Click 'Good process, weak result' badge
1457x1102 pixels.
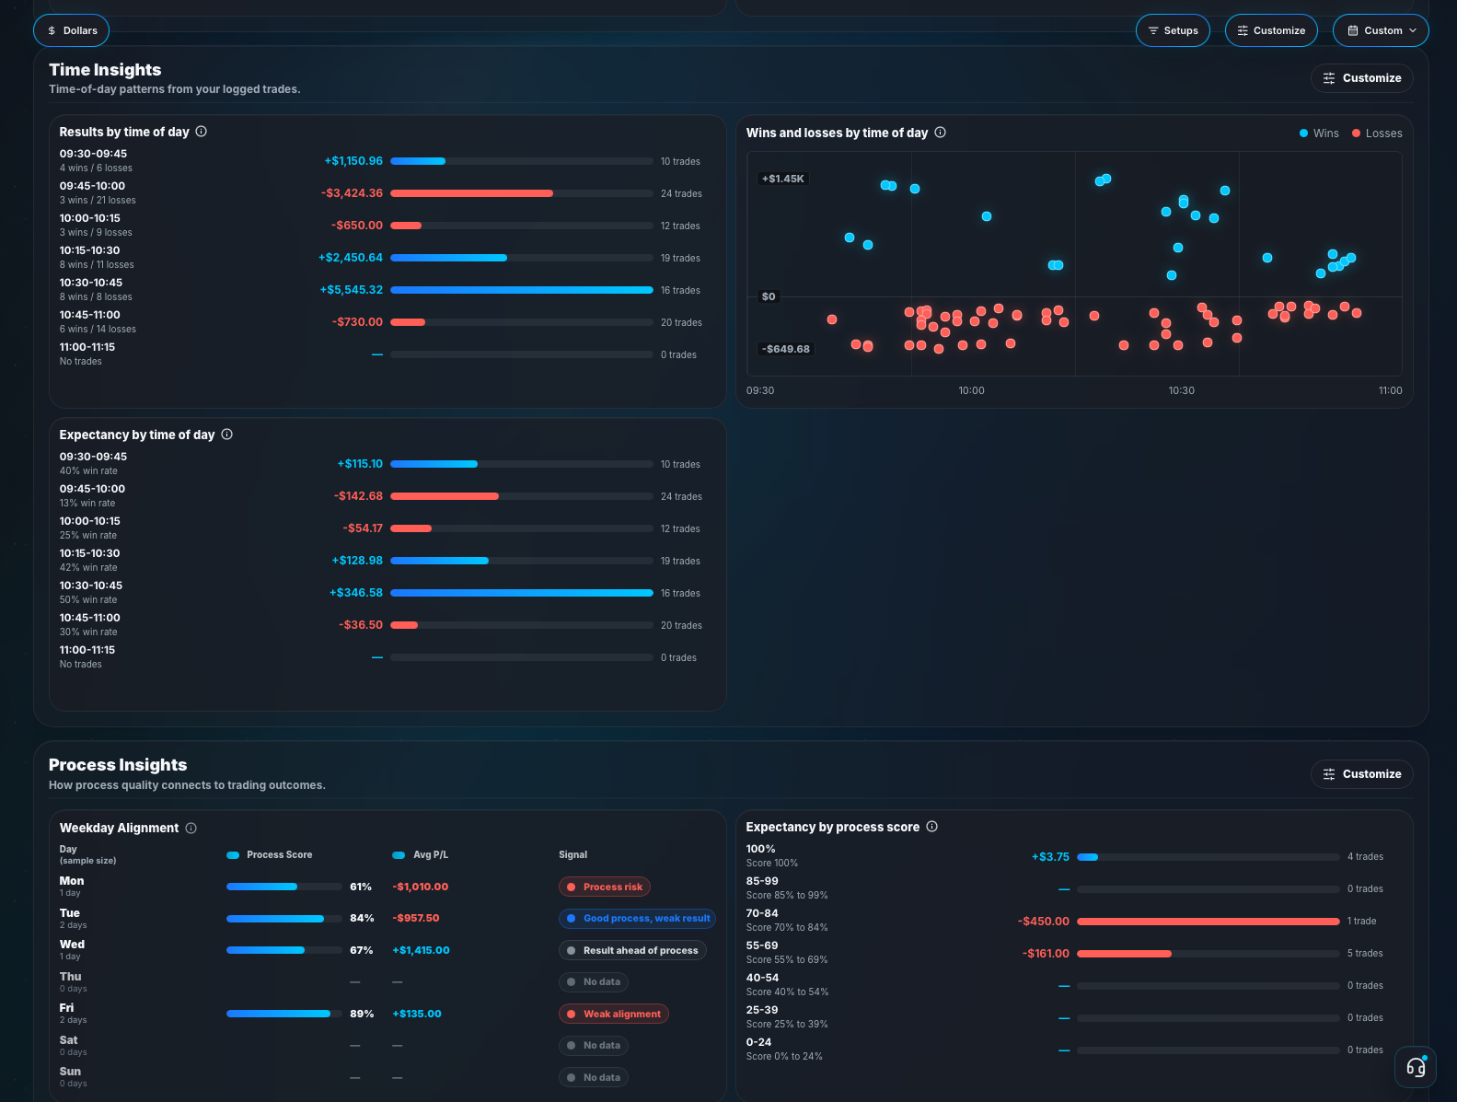point(637,918)
